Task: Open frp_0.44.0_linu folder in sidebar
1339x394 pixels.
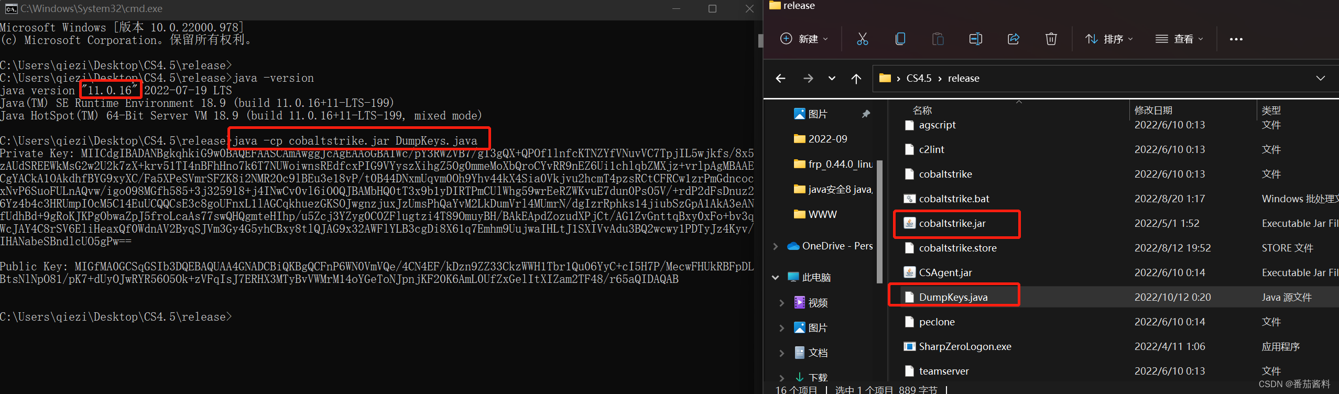Action: [833, 164]
